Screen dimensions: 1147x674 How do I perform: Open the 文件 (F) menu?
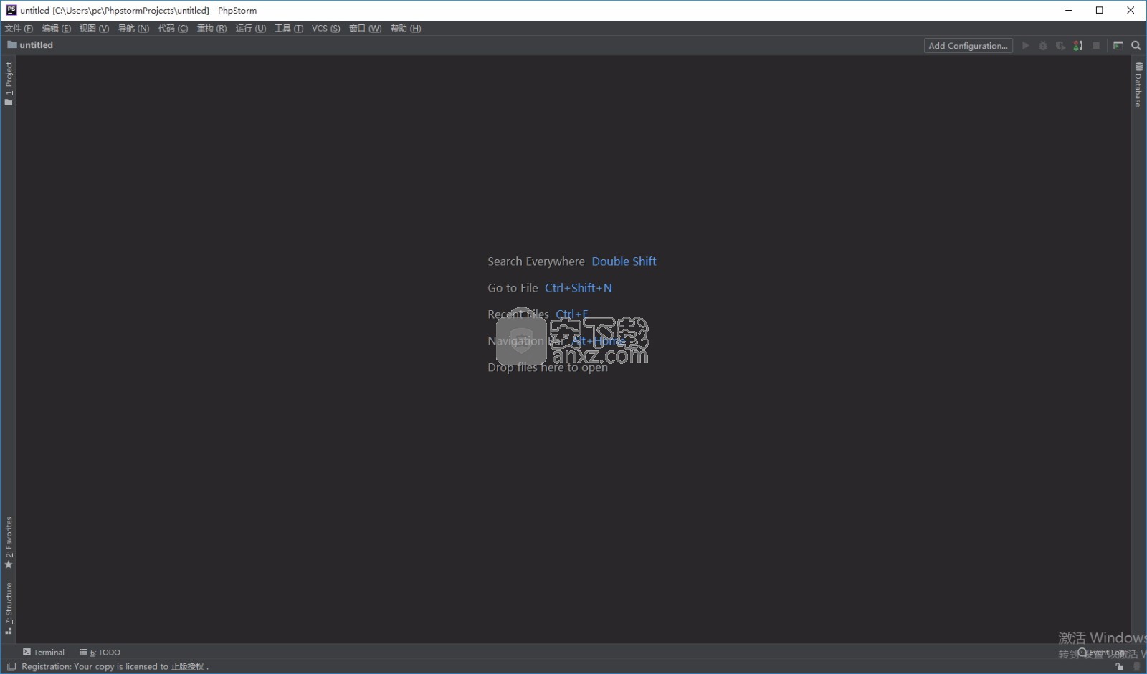pyautogui.click(x=19, y=28)
